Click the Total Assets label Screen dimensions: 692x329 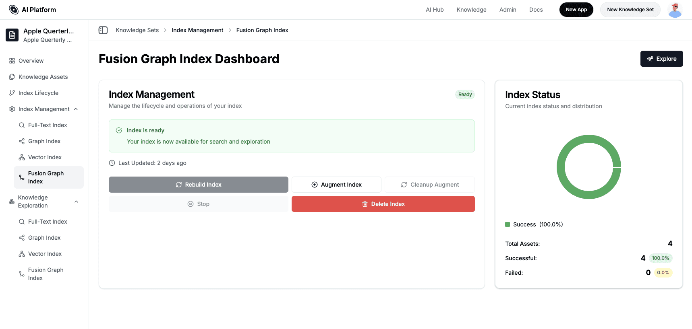pos(522,244)
